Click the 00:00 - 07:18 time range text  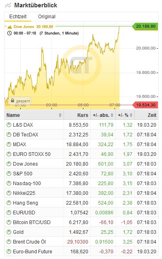pos(25,33)
